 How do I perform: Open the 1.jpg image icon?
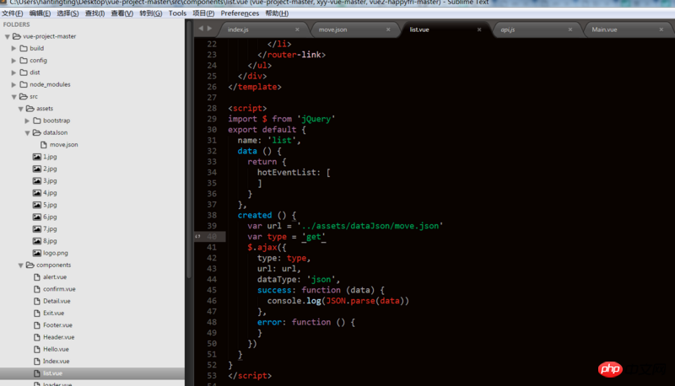(x=37, y=157)
